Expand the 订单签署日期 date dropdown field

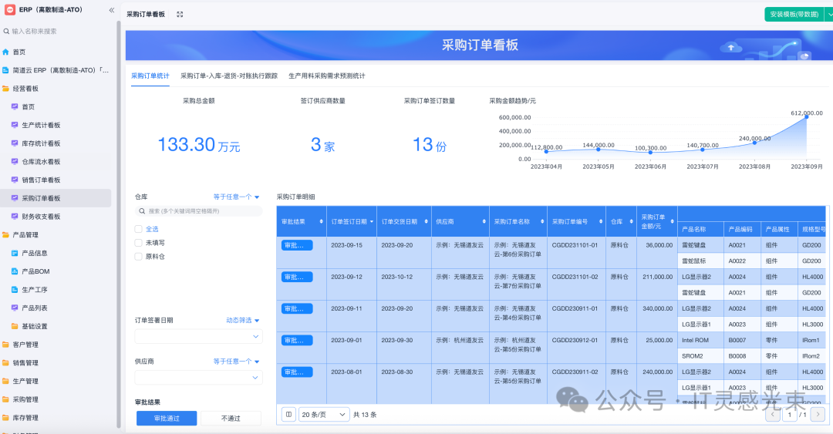coord(198,337)
